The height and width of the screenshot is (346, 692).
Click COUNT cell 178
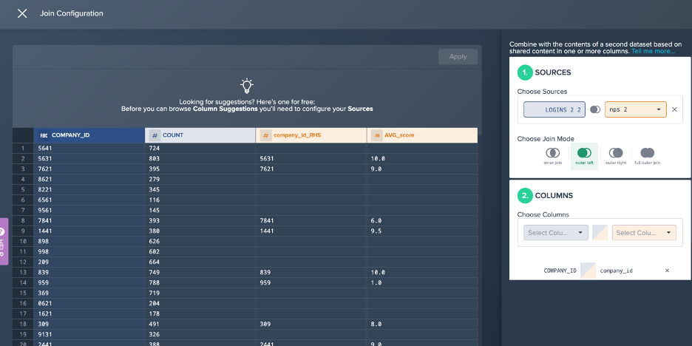point(200,313)
